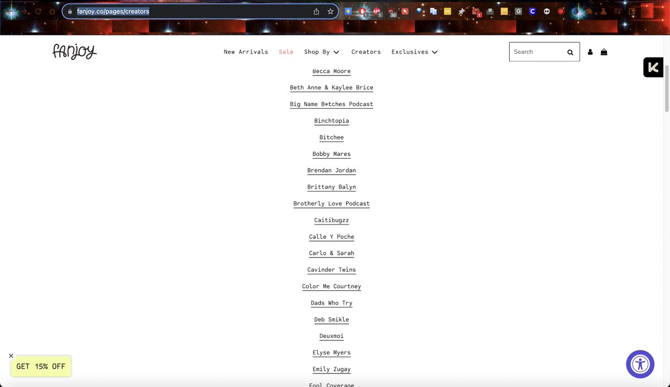
Task: Click the red record circle extension icon
Action: point(561,11)
